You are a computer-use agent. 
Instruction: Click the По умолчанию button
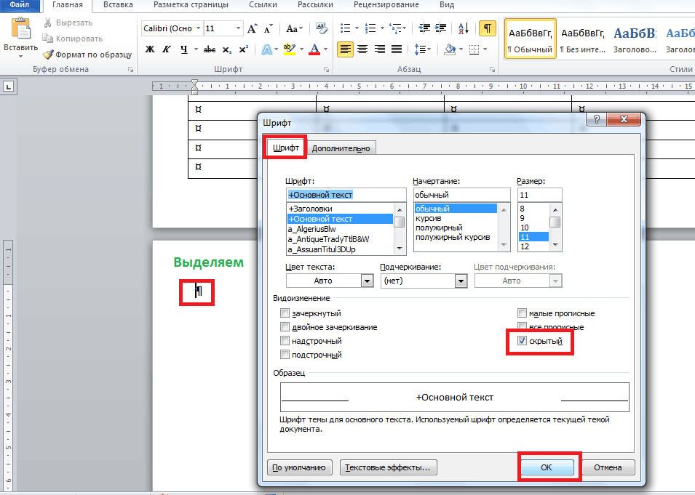[299, 467]
